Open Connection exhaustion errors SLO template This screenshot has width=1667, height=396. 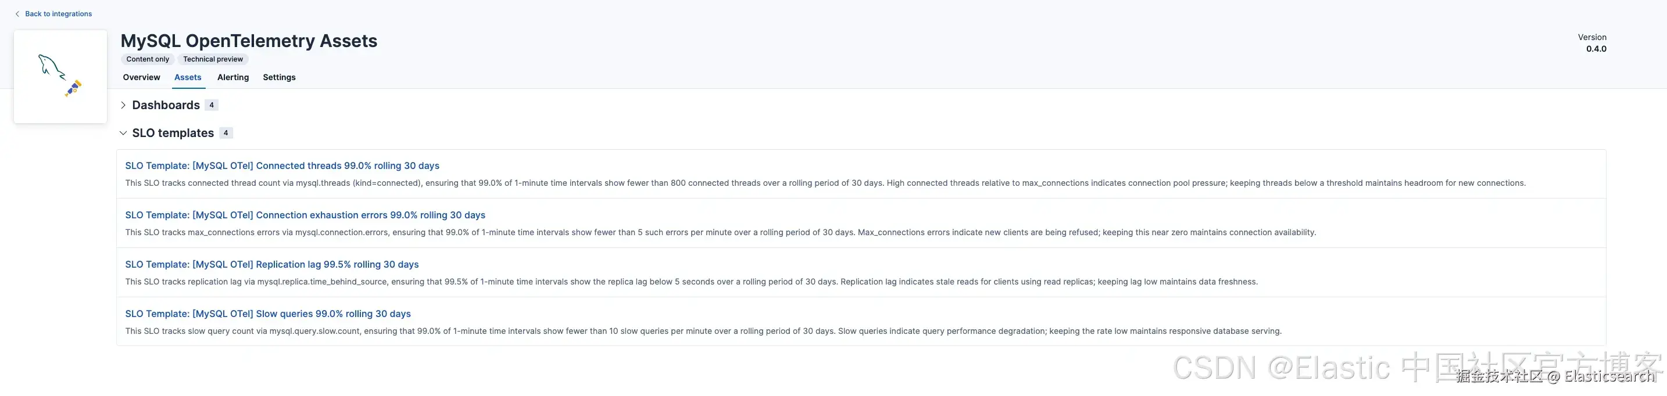[305, 215]
